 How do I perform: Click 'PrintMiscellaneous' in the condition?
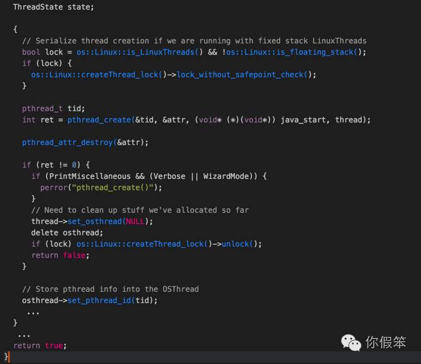tap(90, 176)
